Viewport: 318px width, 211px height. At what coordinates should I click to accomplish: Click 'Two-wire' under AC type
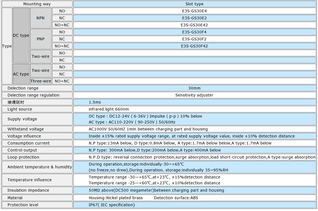(40, 70)
